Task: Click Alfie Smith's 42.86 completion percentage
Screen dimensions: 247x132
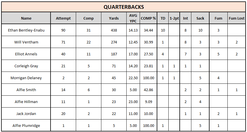Action: (148, 90)
